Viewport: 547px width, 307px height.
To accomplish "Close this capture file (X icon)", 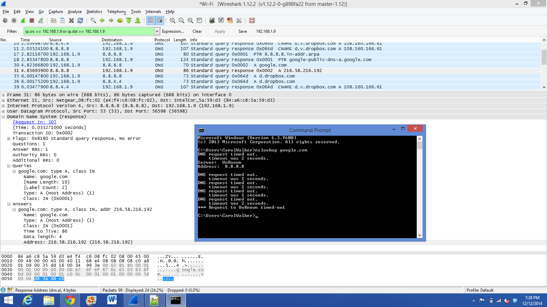I will [x=71, y=20].
